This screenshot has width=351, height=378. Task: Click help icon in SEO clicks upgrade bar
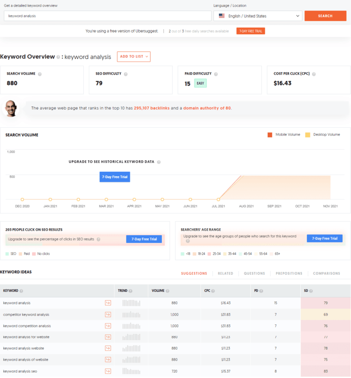98,239
